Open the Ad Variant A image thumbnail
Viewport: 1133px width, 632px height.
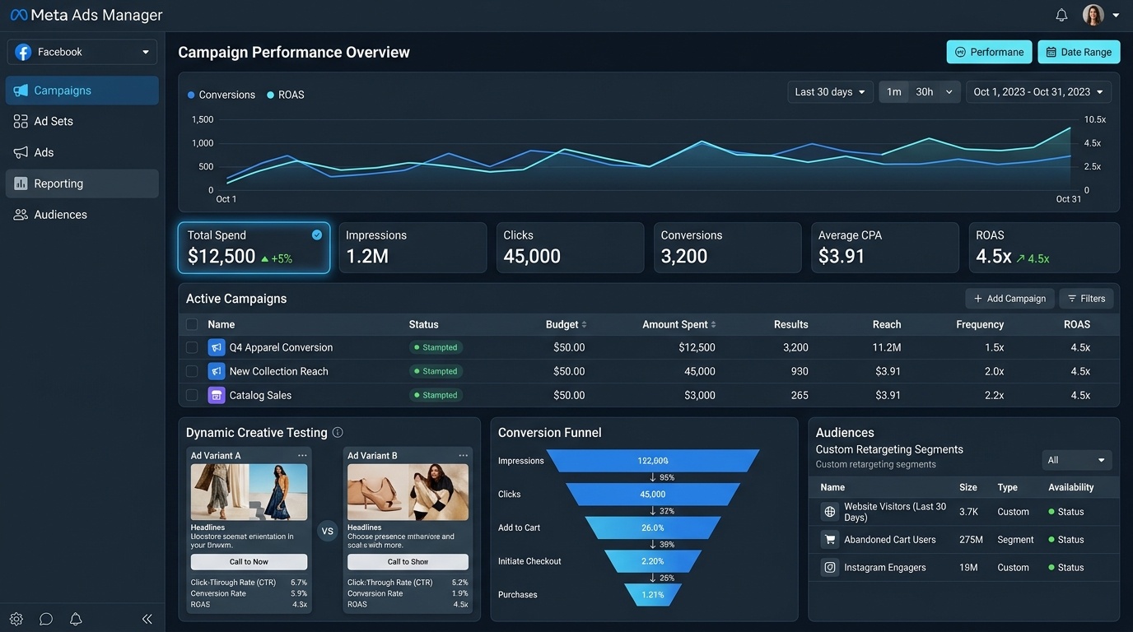tap(249, 492)
